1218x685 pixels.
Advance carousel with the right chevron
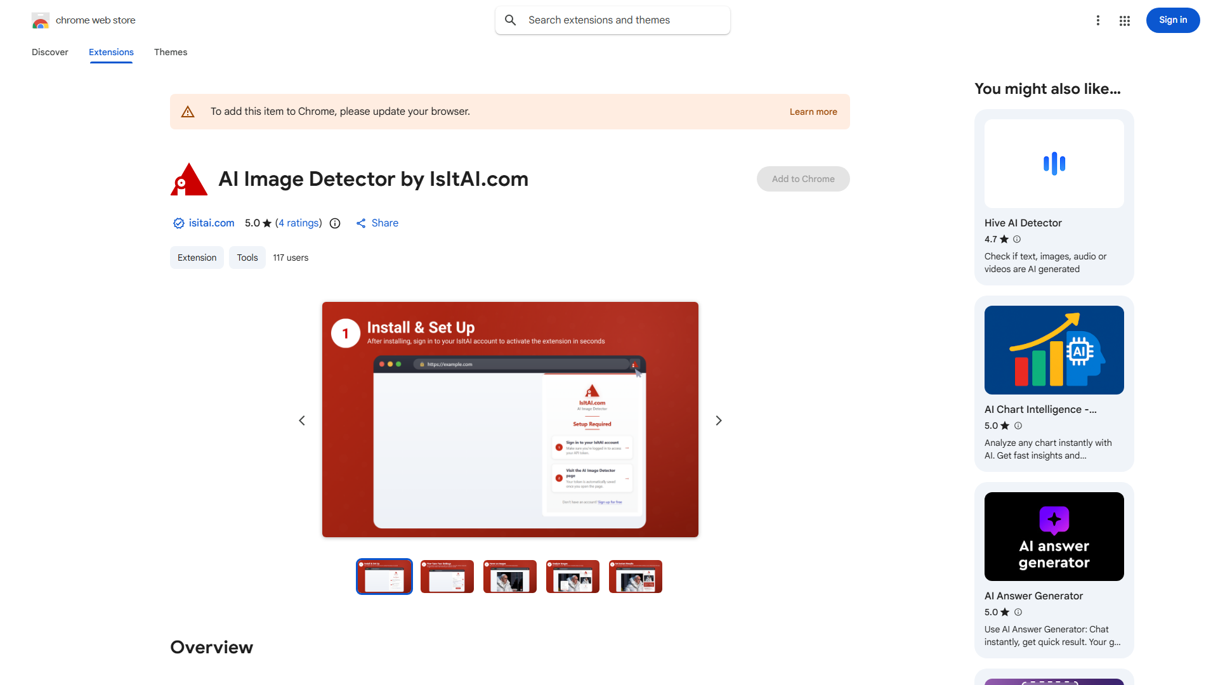718,420
